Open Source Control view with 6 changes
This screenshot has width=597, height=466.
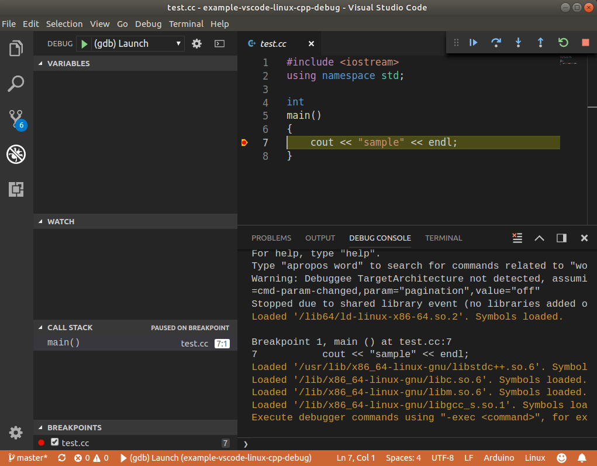click(x=17, y=120)
